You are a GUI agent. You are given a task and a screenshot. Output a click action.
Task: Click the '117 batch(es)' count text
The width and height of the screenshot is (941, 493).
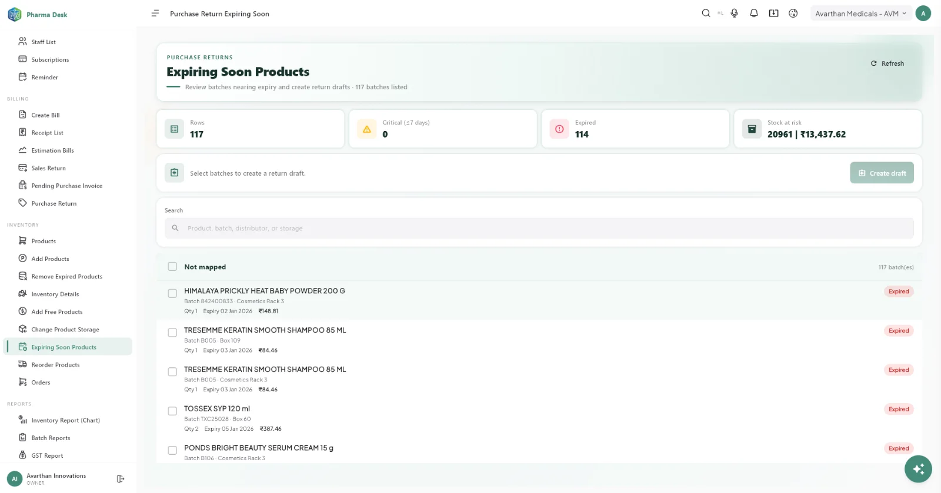896,267
